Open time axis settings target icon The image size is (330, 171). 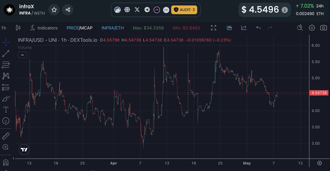(320, 163)
